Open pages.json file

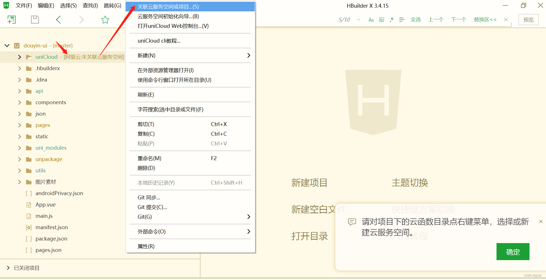[x=48, y=250]
